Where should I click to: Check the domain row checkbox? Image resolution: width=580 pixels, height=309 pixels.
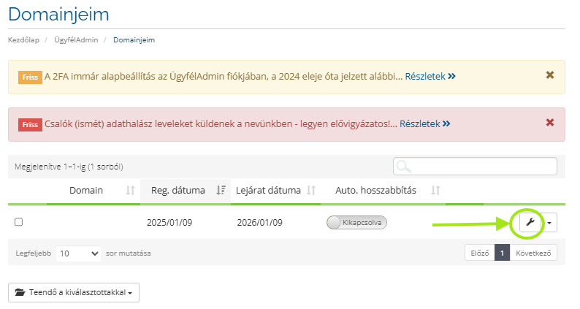19,222
